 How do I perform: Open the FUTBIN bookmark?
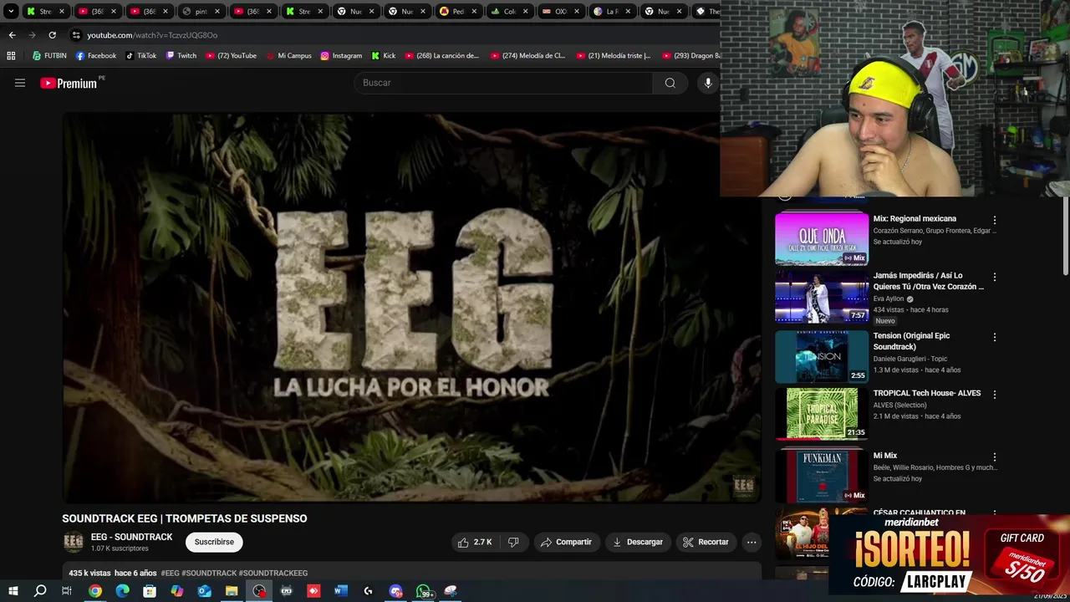click(x=48, y=56)
